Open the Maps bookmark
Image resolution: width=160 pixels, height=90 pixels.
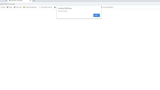coord(9,7)
